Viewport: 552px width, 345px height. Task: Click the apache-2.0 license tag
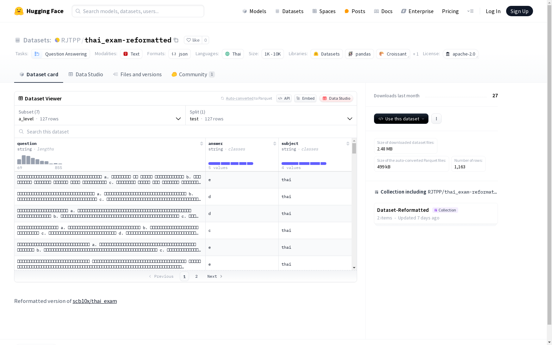(x=461, y=54)
